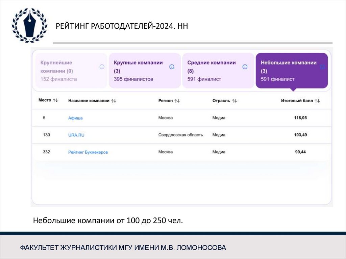Click the Название компании header text

click(89, 101)
